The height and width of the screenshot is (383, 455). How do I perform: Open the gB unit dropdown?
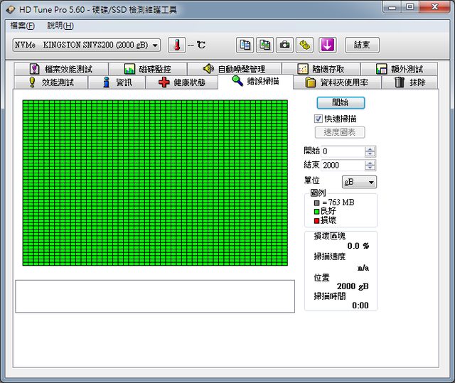click(x=359, y=182)
